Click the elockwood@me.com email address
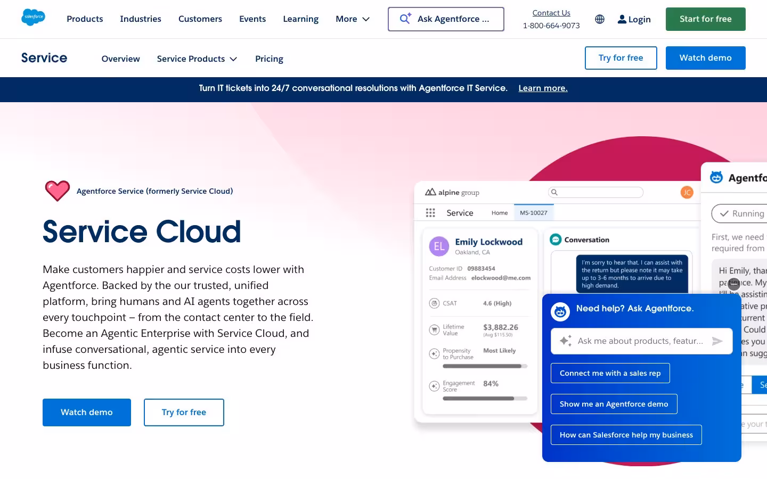The height and width of the screenshot is (479, 767). tap(501, 278)
